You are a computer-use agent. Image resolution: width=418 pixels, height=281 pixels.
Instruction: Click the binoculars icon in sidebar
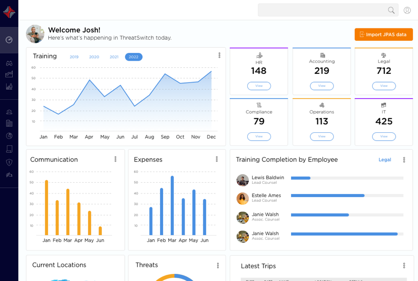click(x=9, y=64)
